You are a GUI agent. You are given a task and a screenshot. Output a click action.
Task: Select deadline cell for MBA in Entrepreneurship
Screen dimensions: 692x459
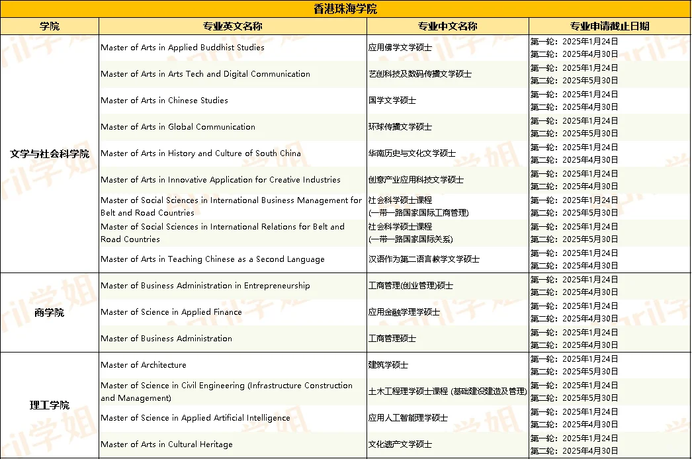click(609, 286)
